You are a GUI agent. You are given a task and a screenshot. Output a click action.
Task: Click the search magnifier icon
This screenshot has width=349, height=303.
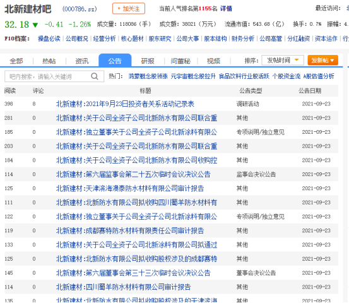[x=95, y=76]
